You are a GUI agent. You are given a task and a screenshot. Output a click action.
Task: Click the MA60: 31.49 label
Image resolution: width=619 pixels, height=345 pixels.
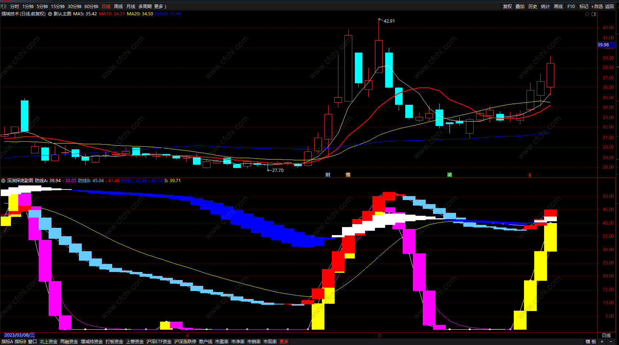[x=168, y=14]
